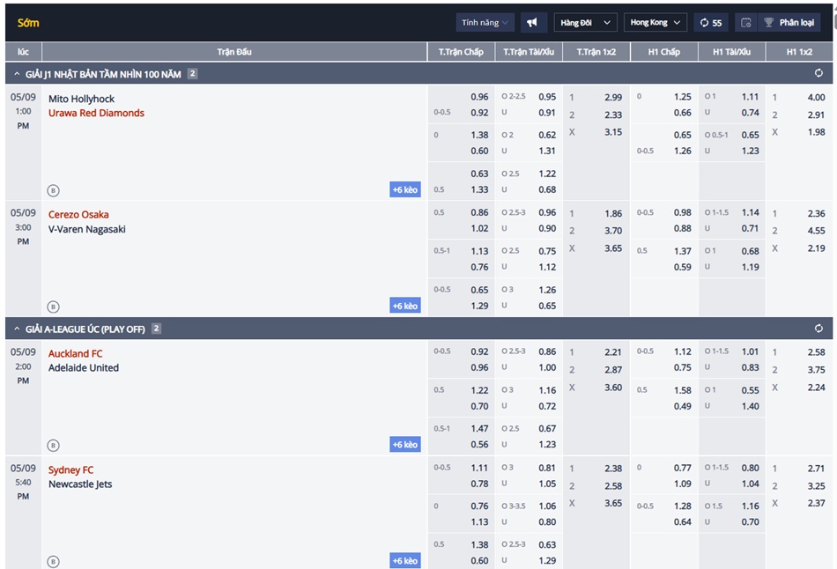Screen dimensions: 837x569
Task: Click the B icon under Sydney FC match
Action: [53, 562]
